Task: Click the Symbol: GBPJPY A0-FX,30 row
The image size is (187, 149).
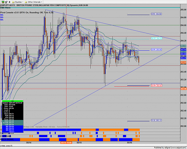Action: pyautogui.click(x=13, y=103)
